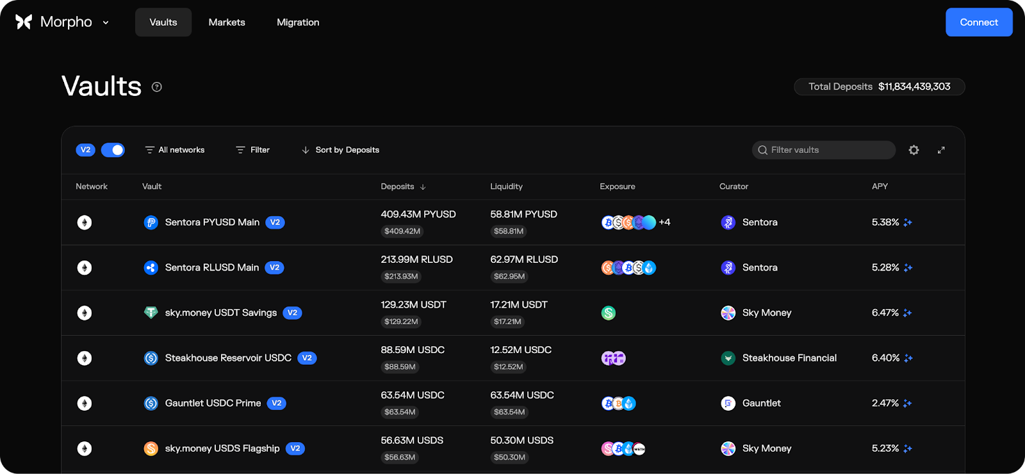
Task: Click exposure icons in Gauntlet USDC Prime row
Action: pyautogui.click(x=619, y=404)
